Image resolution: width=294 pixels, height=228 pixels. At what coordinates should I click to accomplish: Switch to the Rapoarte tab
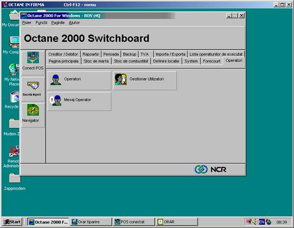[x=91, y=54]
